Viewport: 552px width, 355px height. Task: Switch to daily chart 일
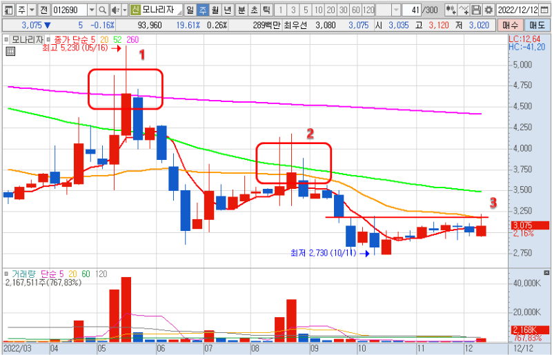pyautogui.click(x=190, y=10)
